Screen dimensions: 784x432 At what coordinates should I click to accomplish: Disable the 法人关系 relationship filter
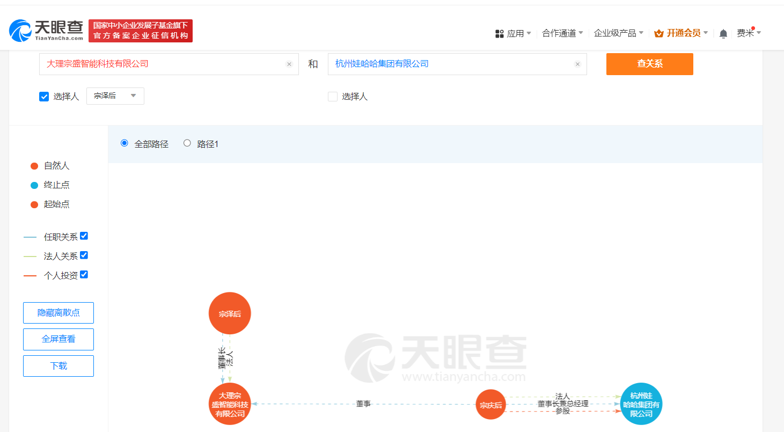84,255
